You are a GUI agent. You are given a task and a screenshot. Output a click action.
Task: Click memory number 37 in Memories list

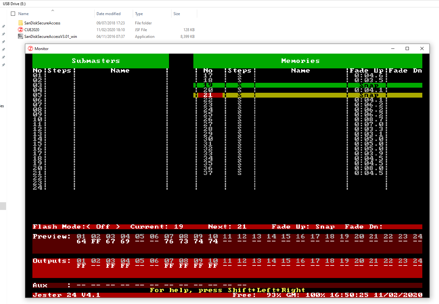pos(208,173)
